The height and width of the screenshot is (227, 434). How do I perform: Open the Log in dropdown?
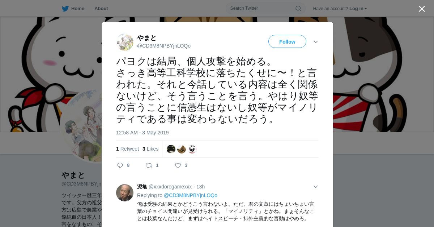[x=358, y=9]
